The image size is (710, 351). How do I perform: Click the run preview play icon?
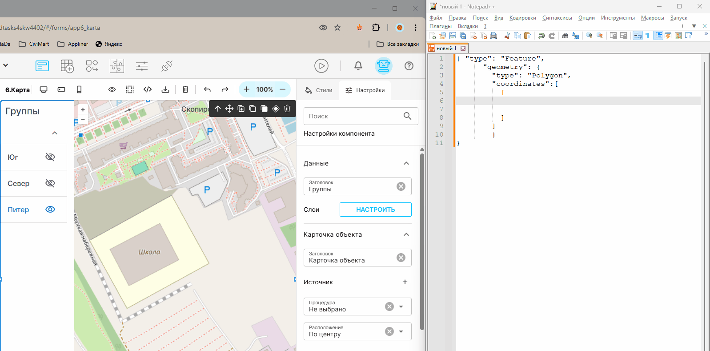(x=321, y=66)
